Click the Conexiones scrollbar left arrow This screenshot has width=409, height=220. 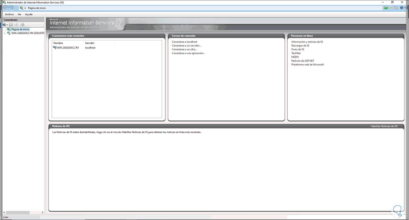[4, 212]
